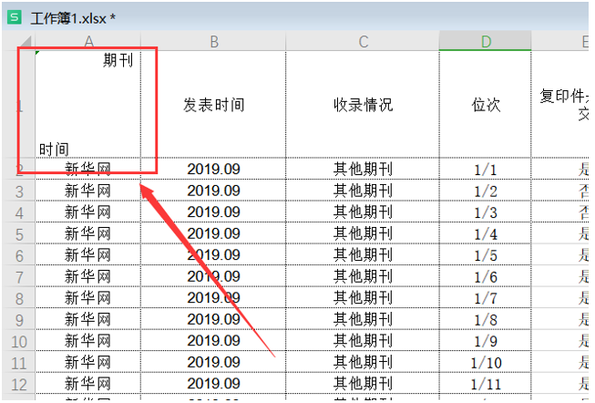
Task: Click 其他期刊 cell in row 7
Action: pos(363,276)
